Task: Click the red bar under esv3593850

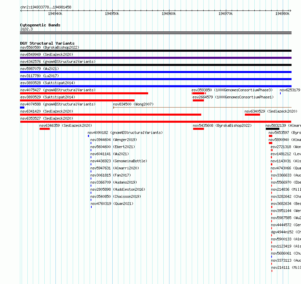Action: pos(199,93)
